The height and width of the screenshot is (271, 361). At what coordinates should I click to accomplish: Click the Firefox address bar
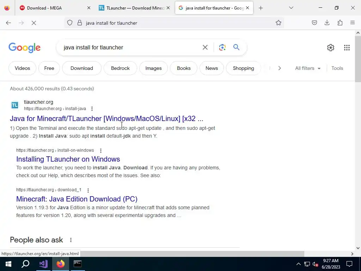(x=174, y=23)
